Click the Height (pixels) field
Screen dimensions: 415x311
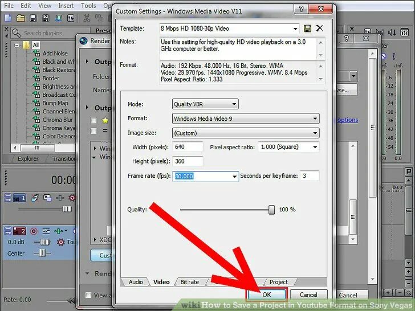click(x=188, y=161)
